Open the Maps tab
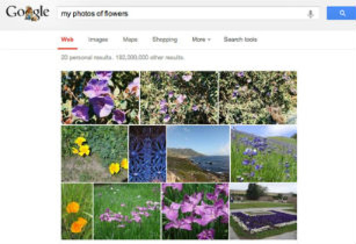 130,39
